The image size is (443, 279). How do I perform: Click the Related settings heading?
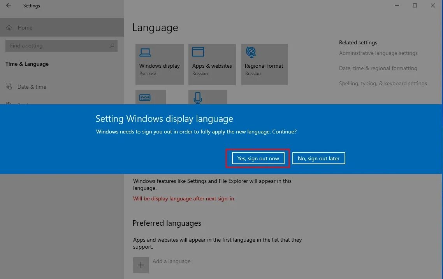(x=358, y=43)
